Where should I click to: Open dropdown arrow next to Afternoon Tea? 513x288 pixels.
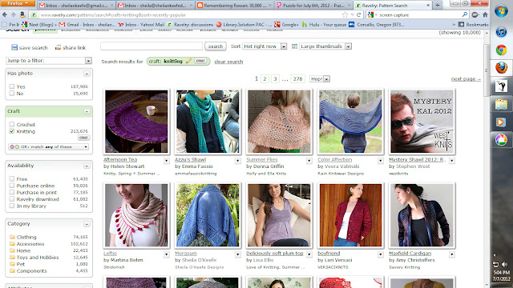pos(167,161)
